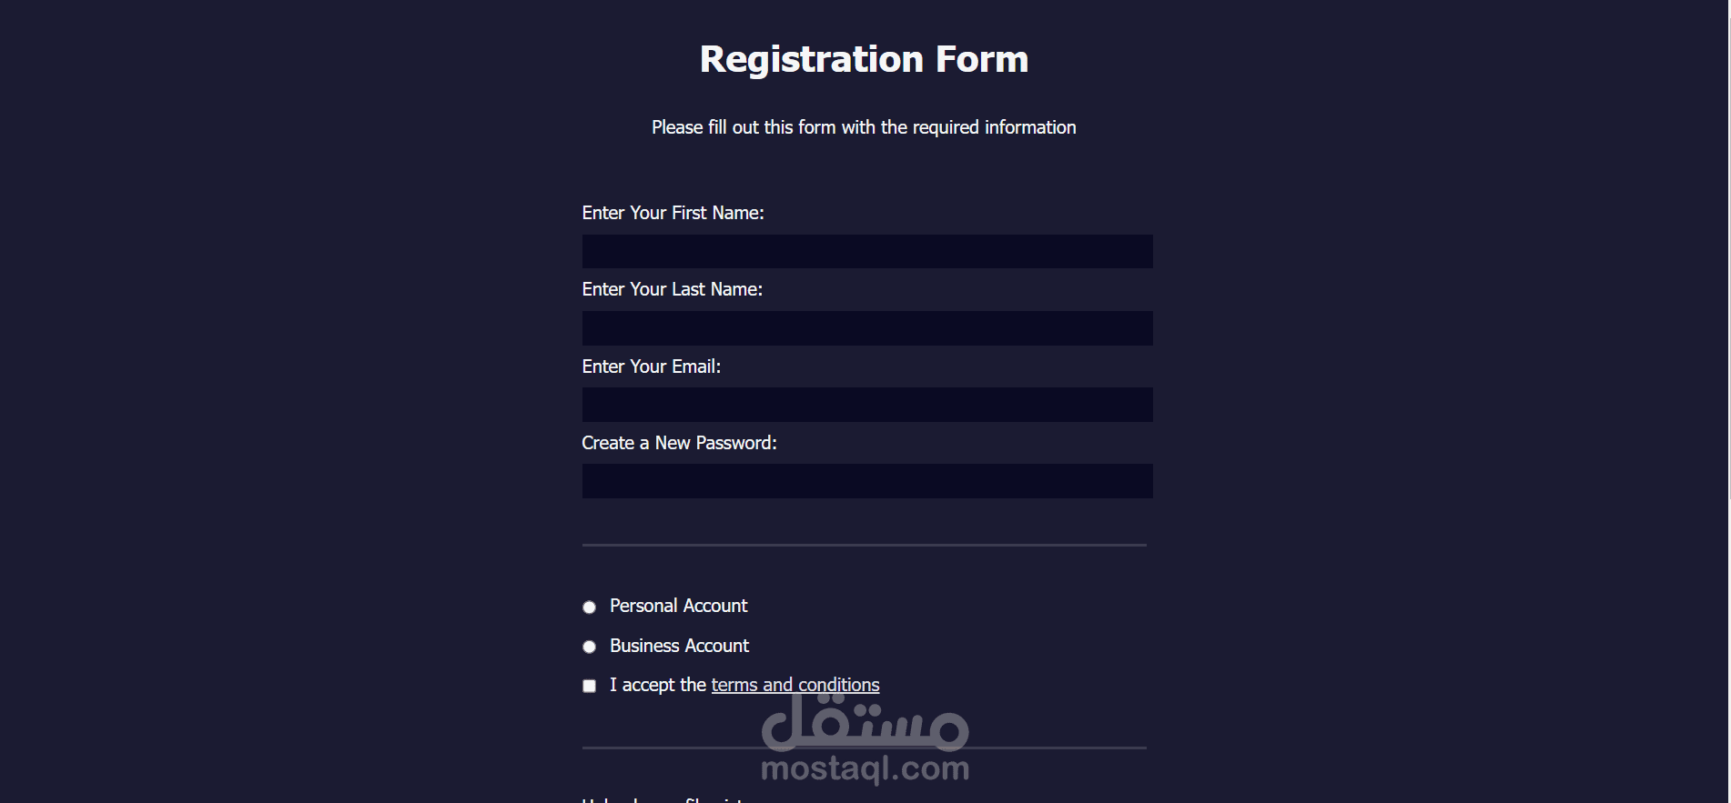Image resolution: width=1731 pixels, height=803 pixels.
Task: Select the password creation field
Action: point(866,480)
